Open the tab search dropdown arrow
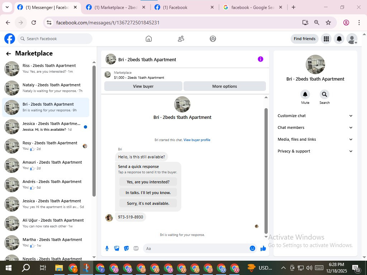 coord(7,7)
